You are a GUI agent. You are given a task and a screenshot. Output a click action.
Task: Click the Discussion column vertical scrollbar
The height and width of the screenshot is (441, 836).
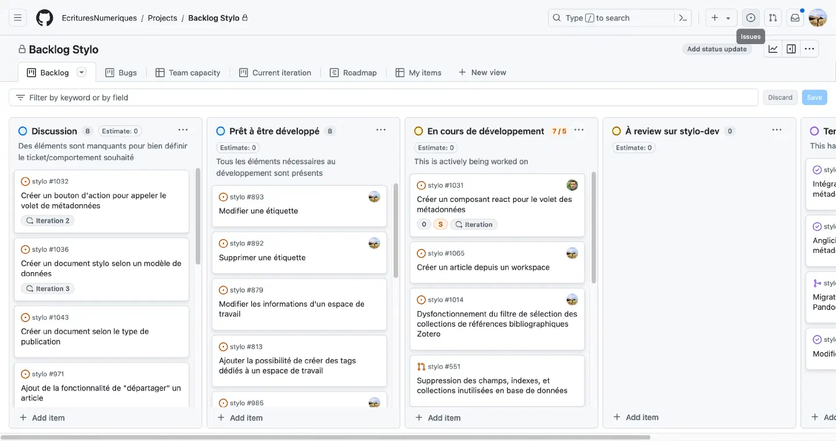[x=197, y=216]
